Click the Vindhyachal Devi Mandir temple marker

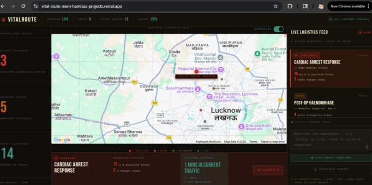(x=221, y=57)
